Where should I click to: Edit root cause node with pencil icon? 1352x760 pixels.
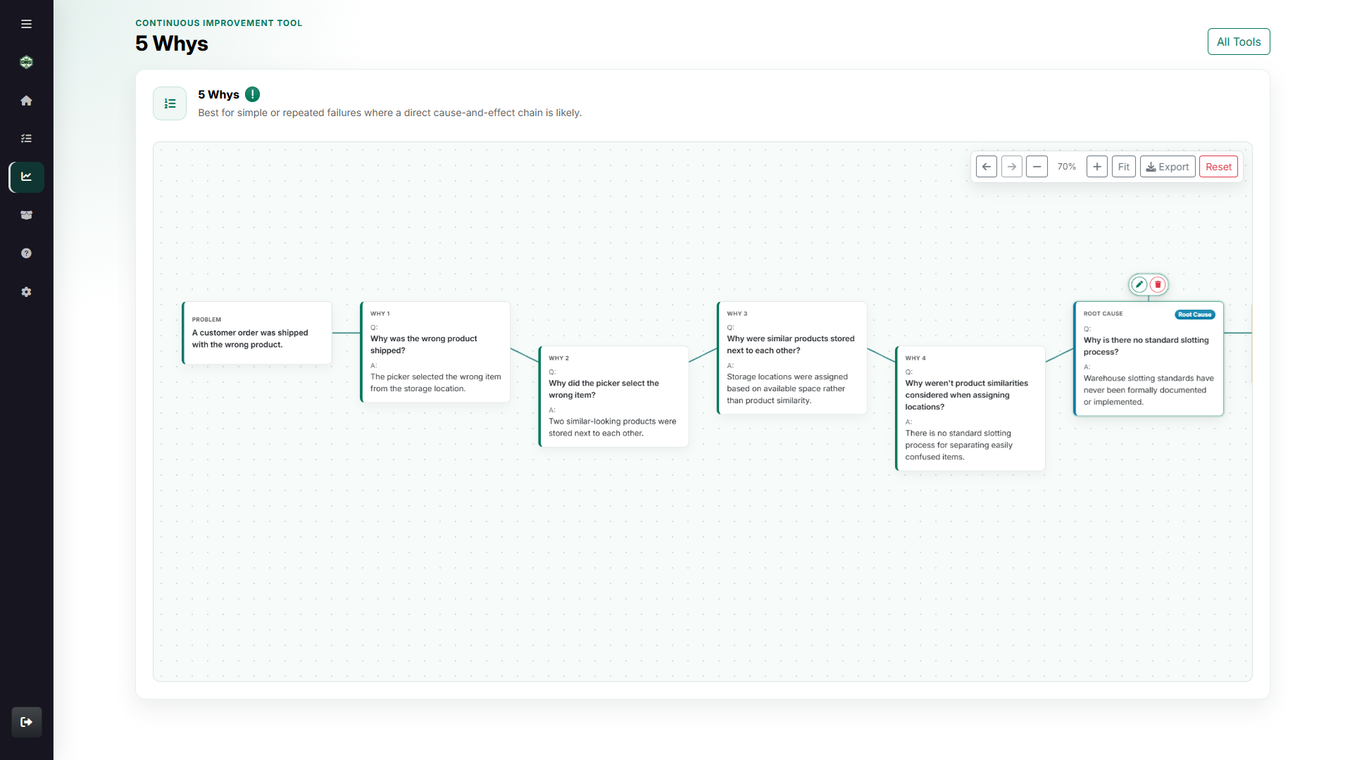pyautogui.click(x=1139, y=284)
